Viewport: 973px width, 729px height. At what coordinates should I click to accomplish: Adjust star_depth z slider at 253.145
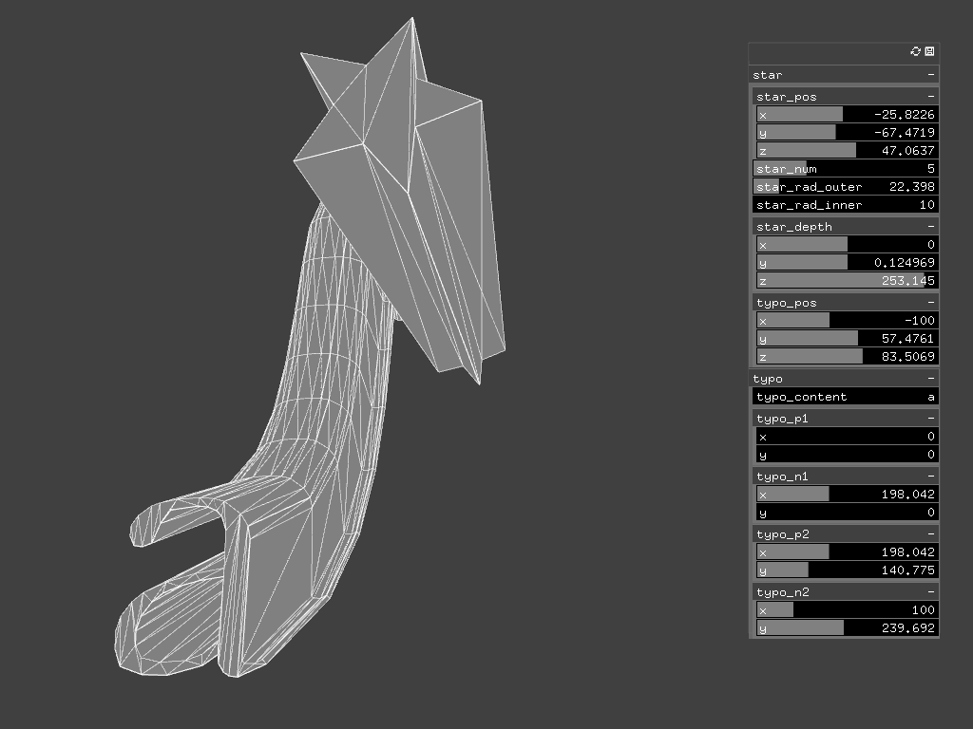pyautogui.click(x=847, y=280)
